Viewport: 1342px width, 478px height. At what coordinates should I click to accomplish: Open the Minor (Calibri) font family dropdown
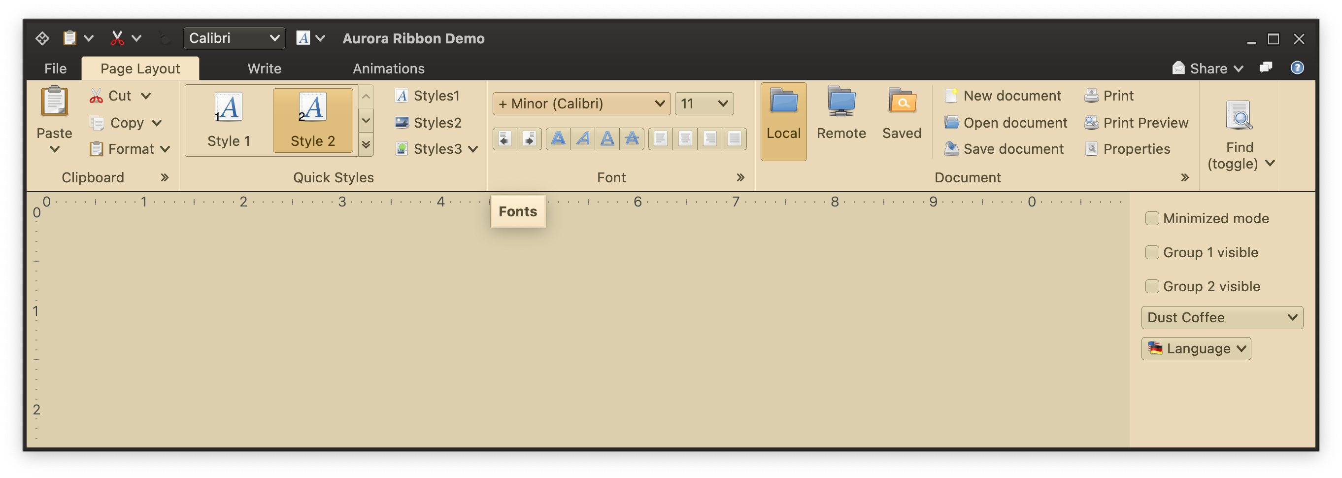581,104
